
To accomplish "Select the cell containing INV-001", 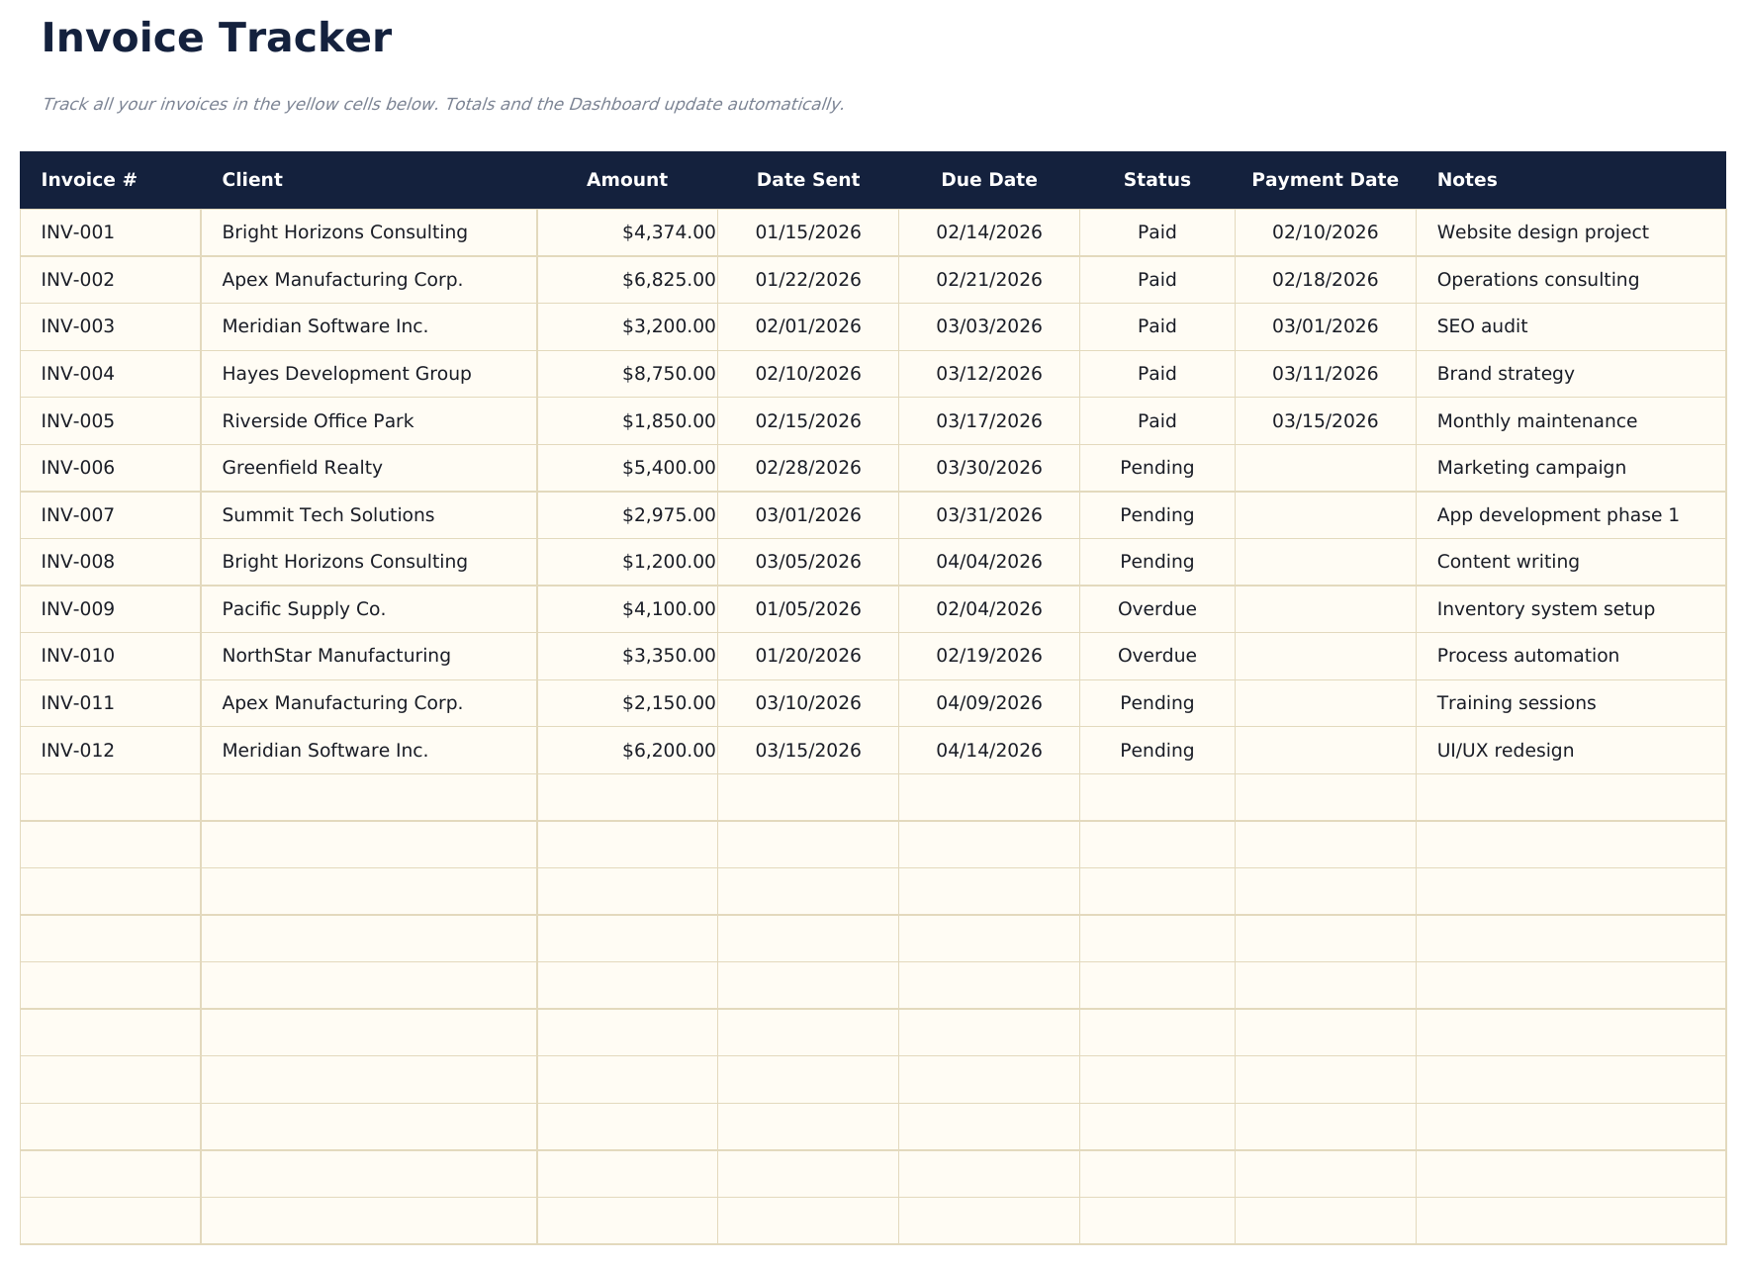I will [76, 231].
